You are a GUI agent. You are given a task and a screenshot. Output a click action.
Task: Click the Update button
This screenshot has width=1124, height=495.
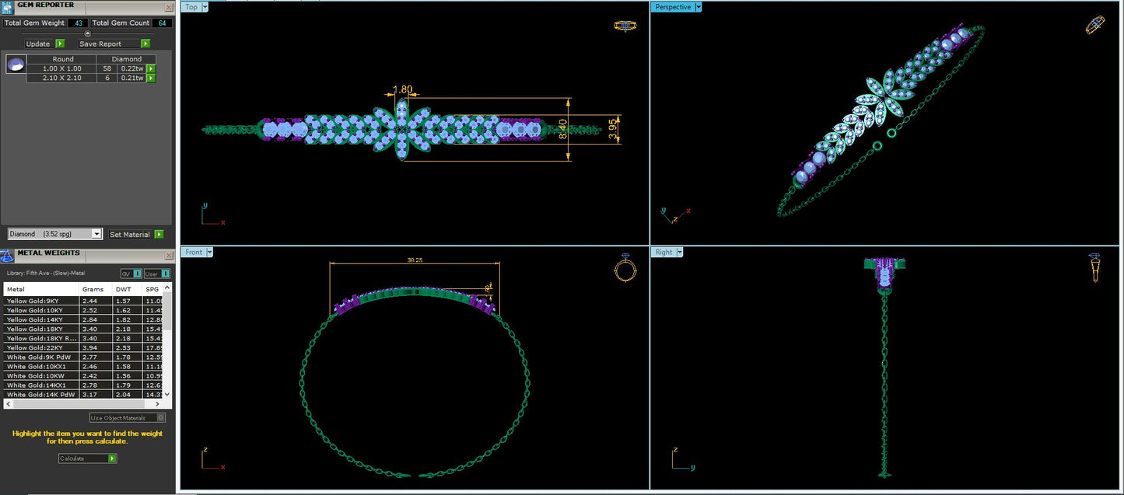coord(39,44)
